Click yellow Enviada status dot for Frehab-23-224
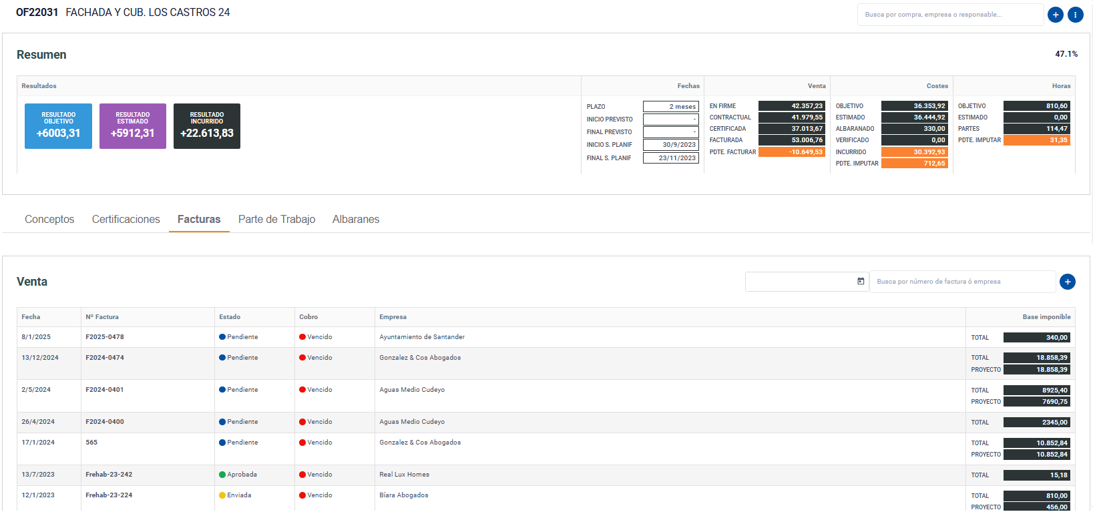The width and height of the screenshot is (1093, 514). pyautogui.click(x=222, y=495)
